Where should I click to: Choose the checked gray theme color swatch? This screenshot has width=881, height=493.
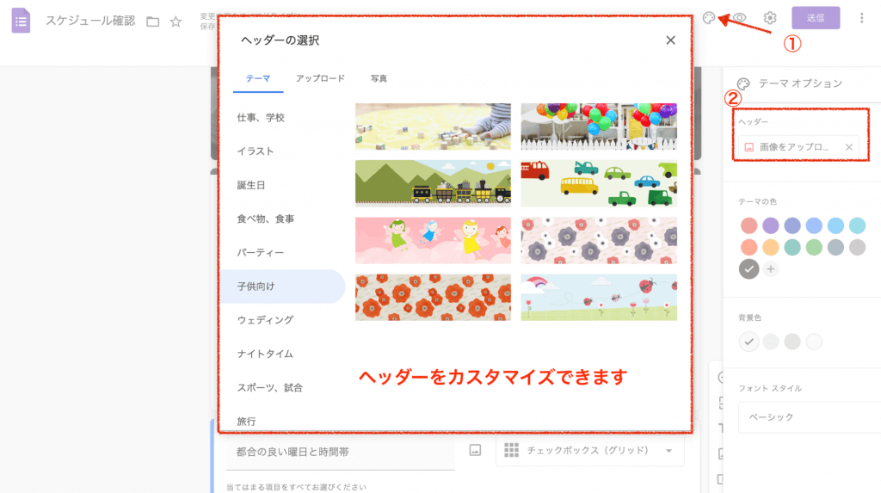point(749,269)
